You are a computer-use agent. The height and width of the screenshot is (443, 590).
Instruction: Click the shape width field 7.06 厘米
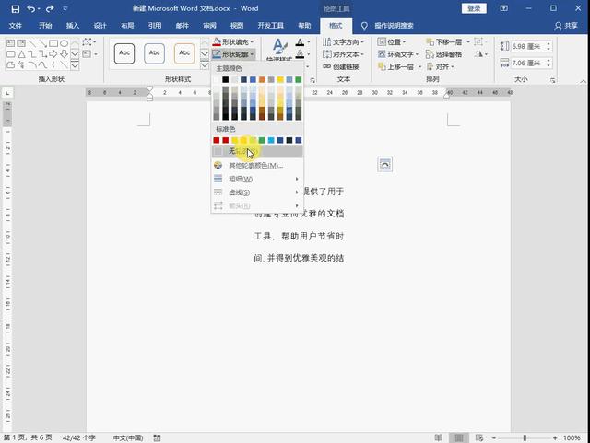(x=528, y=64)
